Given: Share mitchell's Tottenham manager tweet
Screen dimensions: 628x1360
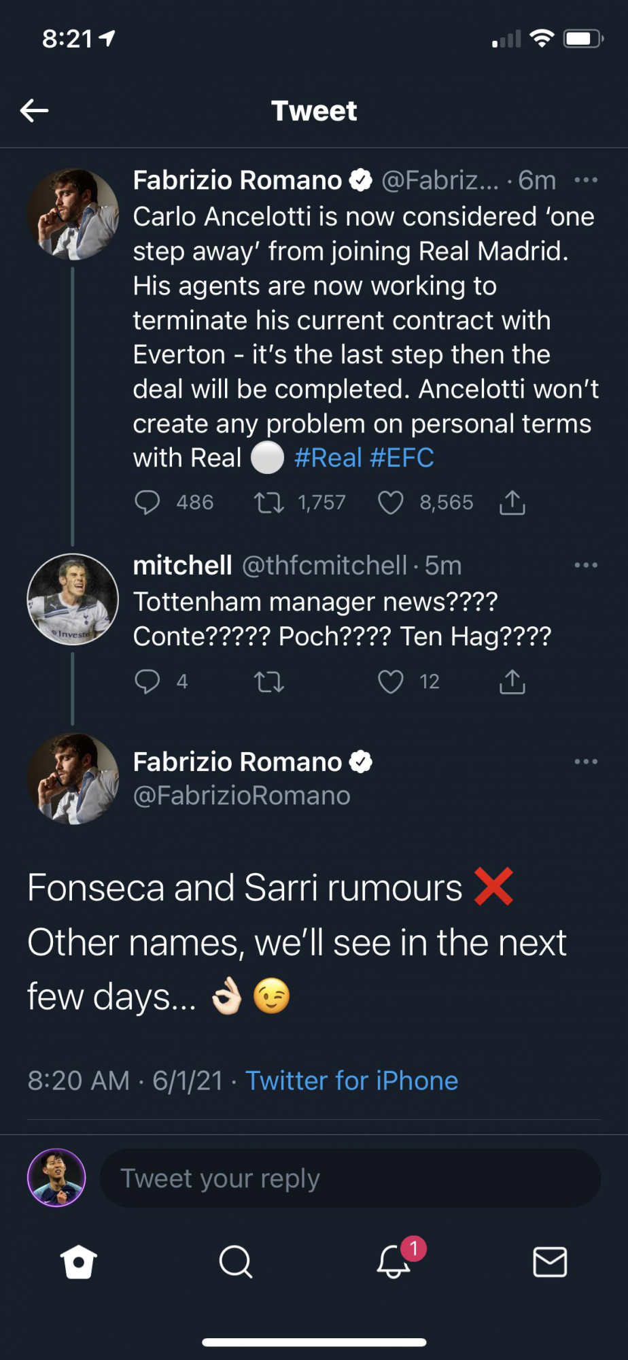Looking at the screenshot, I should click(512, 681).
